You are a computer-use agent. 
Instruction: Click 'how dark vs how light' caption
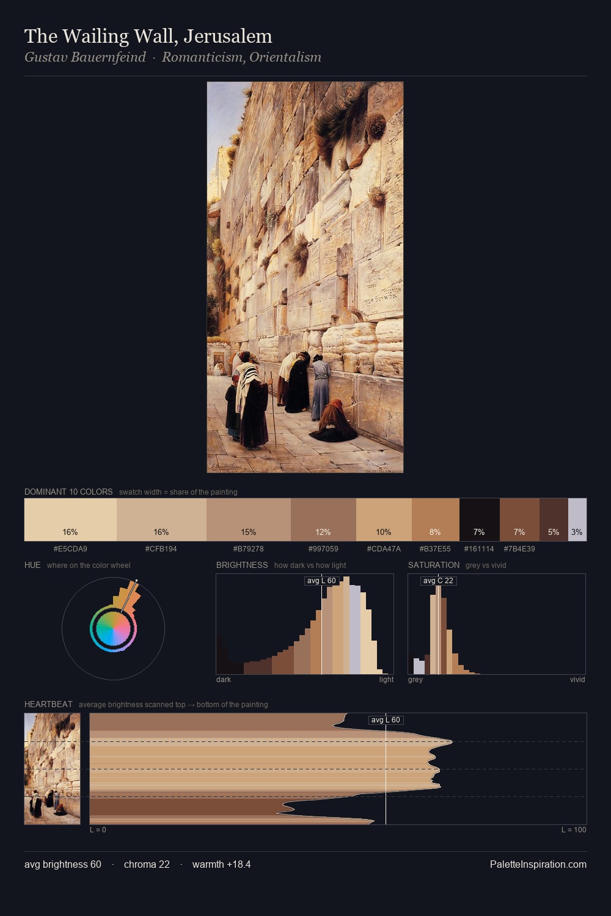tap(310, 565)
